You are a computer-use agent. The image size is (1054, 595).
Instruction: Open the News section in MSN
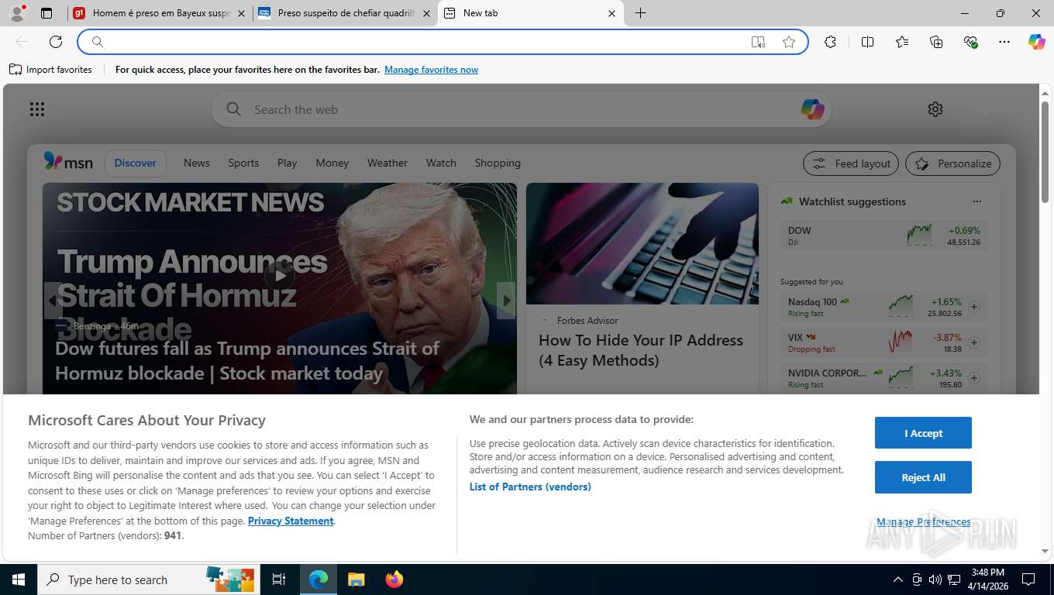click(x=196, y=163)
